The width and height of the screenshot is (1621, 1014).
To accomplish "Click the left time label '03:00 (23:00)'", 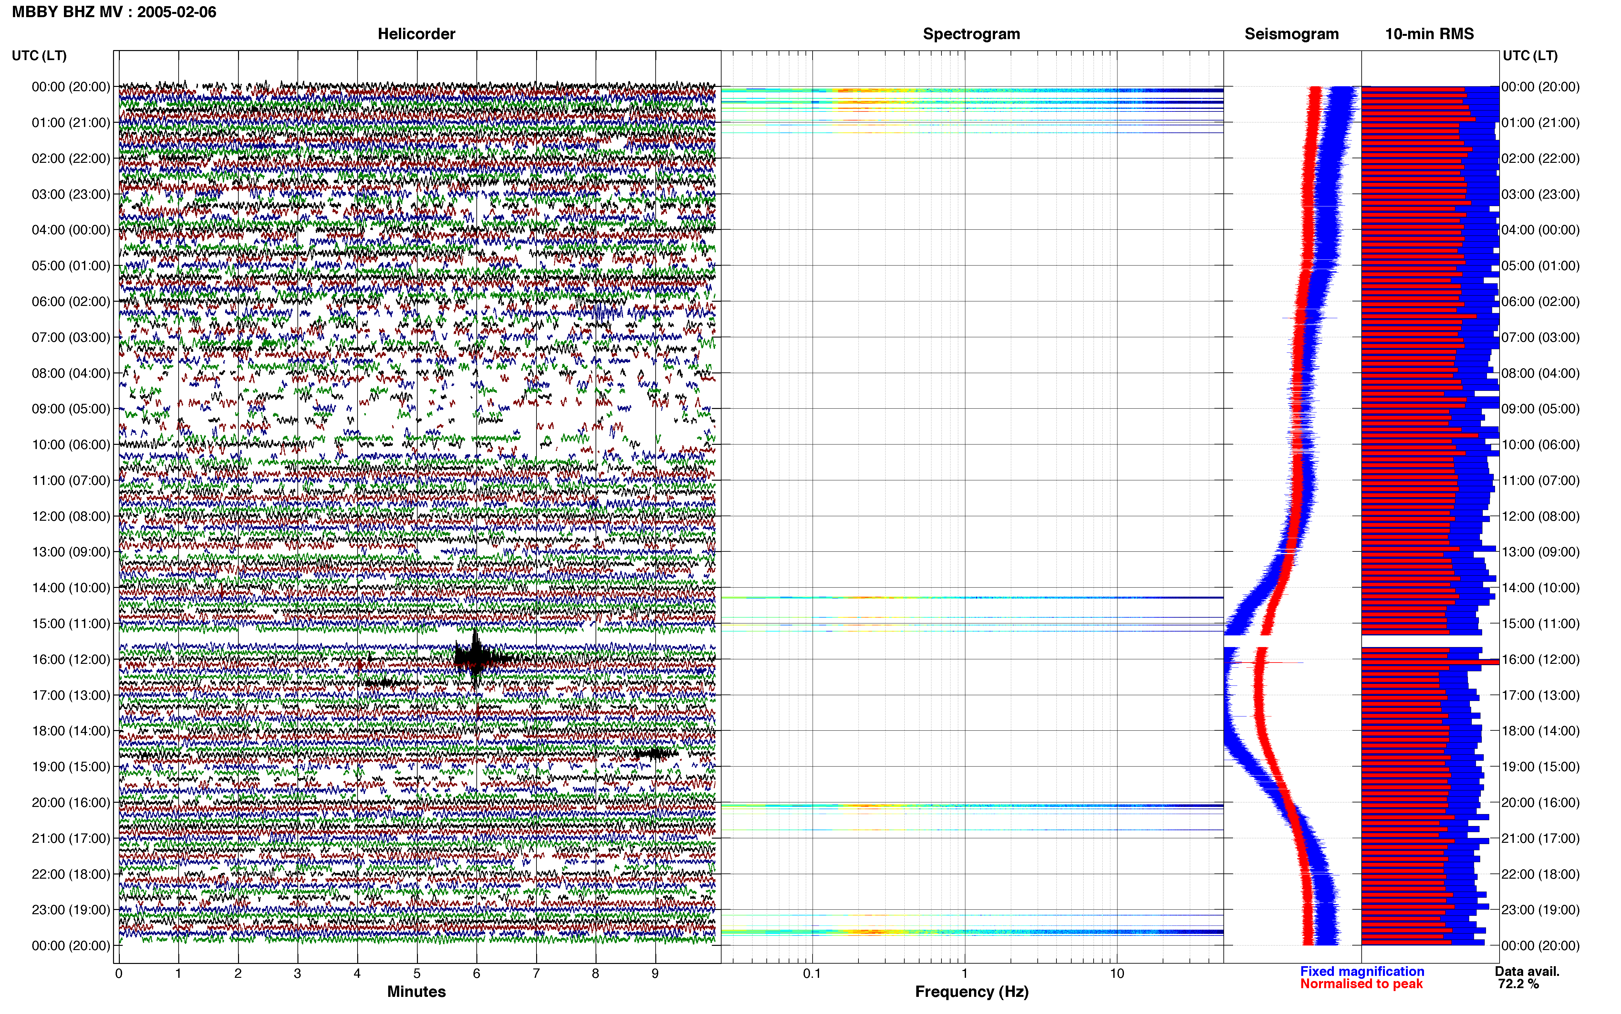I will tap(70, 194).
